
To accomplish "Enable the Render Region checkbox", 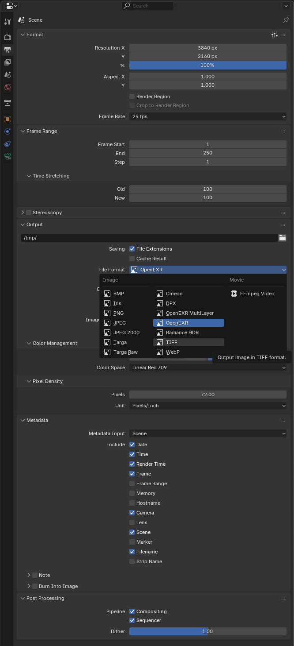I will tap(132, 97).
